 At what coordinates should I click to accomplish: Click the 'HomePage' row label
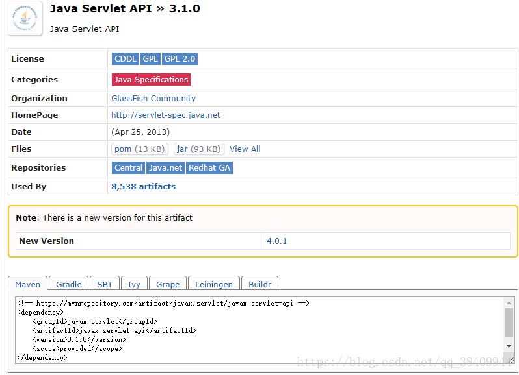point(34,115)
